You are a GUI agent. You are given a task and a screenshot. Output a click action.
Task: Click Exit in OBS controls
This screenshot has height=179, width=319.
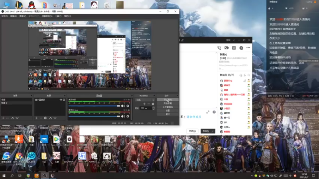point(167,114)
